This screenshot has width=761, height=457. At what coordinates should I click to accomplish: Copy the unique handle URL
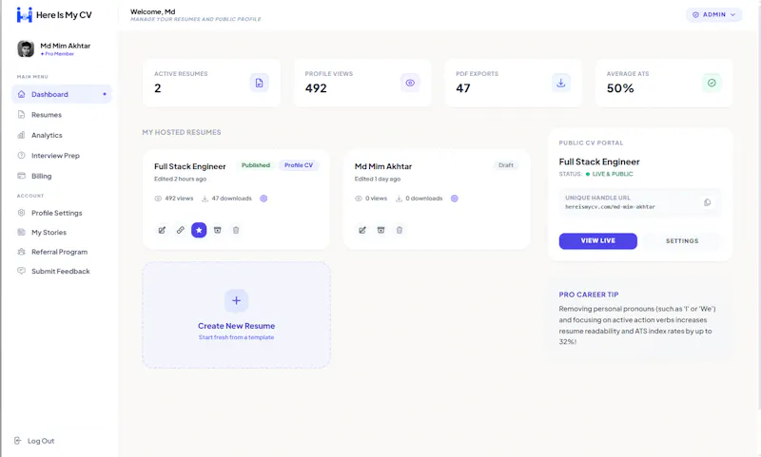click(x=707, y=202)
